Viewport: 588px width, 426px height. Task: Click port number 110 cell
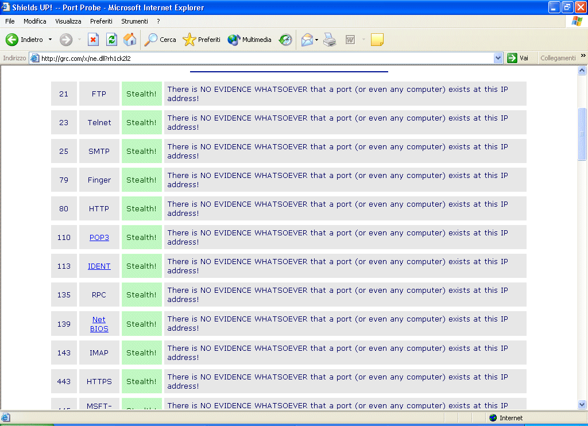click(x=64, y=237)
